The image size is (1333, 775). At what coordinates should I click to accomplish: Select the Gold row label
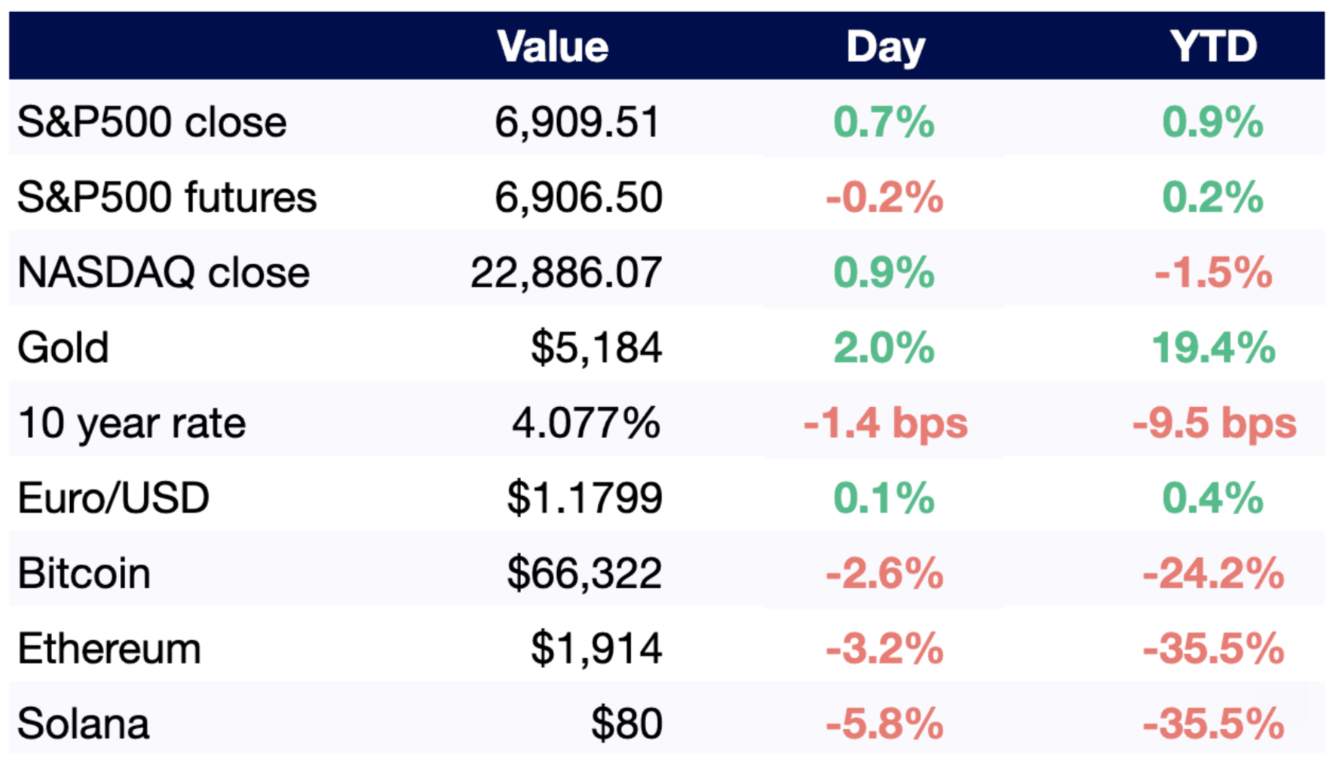click(x=63, y=348)
